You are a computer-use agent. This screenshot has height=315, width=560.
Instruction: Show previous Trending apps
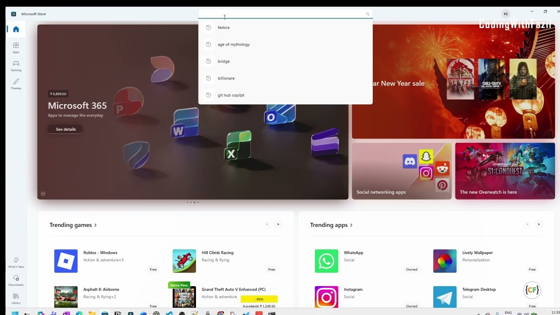click(x=528, y=224)
